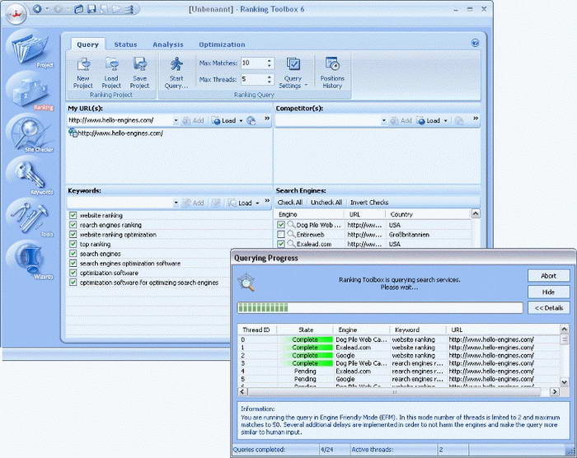The height and width of the screenshot is (458, 577).
Task: Switch to the Analysis tab
Action: 168,44
